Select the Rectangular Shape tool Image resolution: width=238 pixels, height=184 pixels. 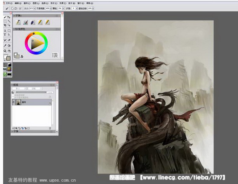[9, 31]
